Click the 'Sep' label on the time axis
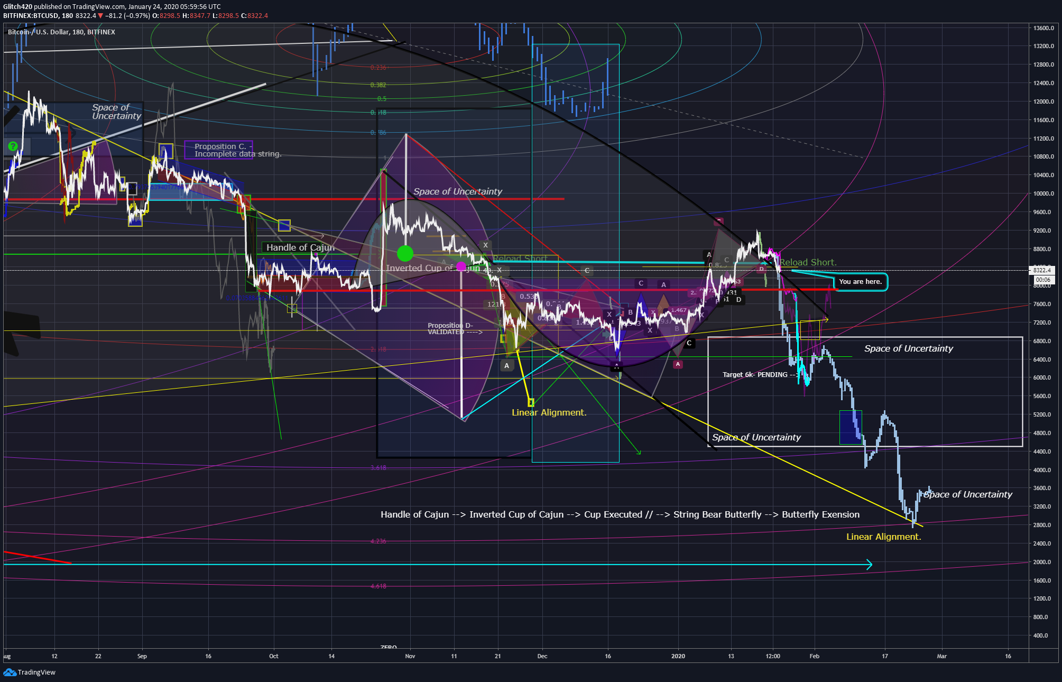 [x=142, y=656]
